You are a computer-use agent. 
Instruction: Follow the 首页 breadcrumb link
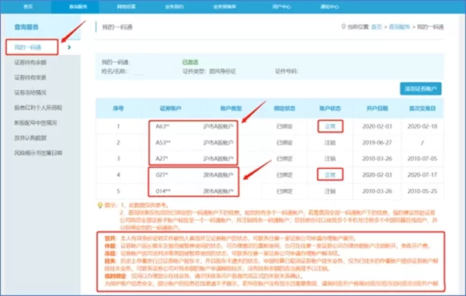[x=377, y=27]
